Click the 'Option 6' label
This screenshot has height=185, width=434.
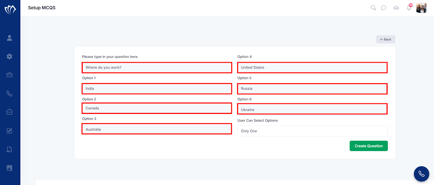point(245,99)
